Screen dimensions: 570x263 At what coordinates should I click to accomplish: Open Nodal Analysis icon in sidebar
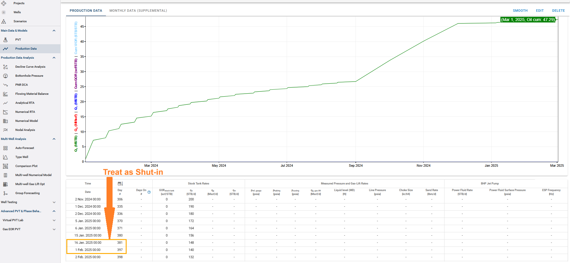point(5,130)
